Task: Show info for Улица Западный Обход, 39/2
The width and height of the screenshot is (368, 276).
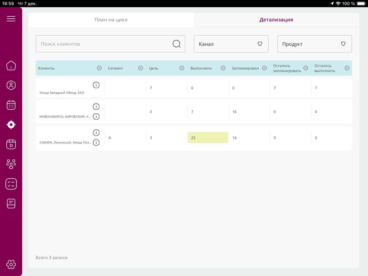Action: pos(96,85)
